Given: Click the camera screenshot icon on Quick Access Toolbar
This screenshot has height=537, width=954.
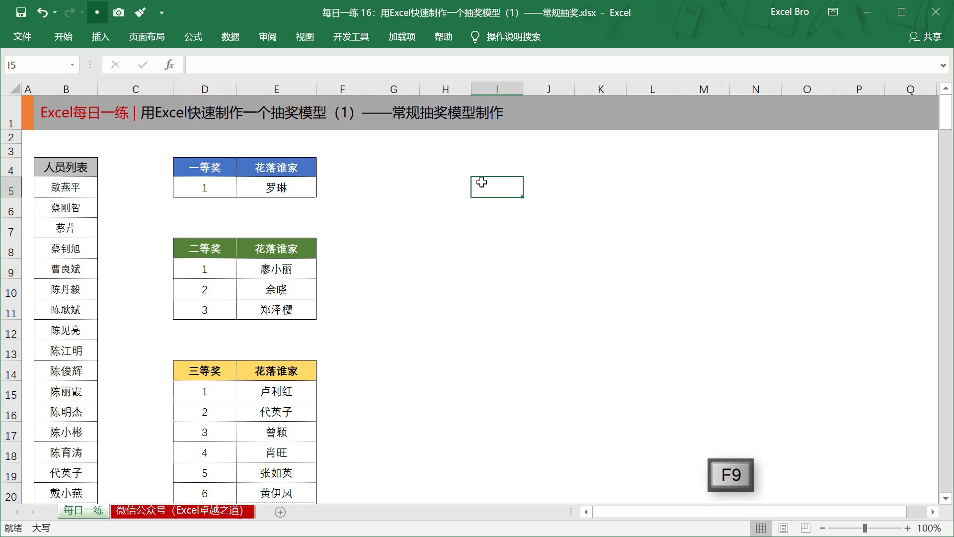Looking at the screenshot, I should pos(119,12).
